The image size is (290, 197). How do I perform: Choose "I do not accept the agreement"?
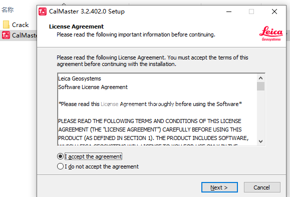point(60,166)
